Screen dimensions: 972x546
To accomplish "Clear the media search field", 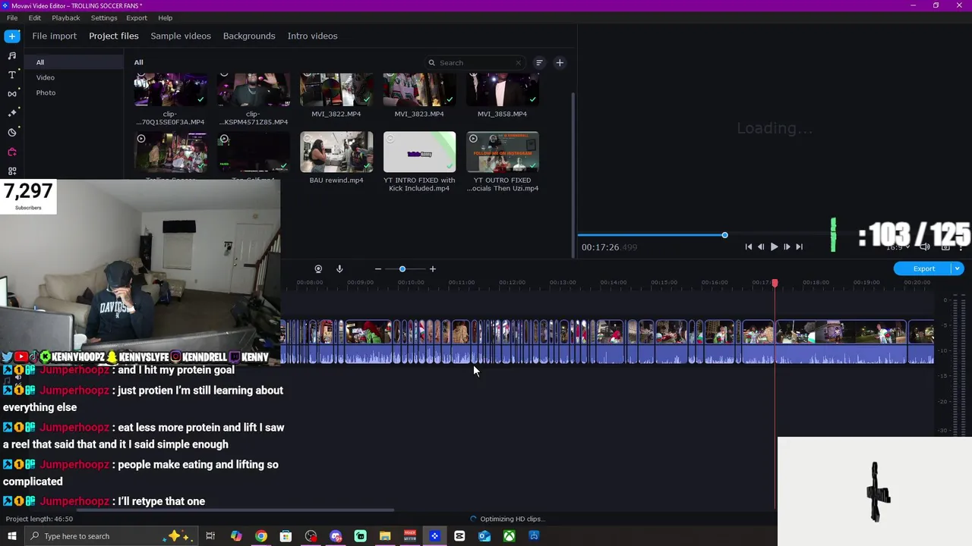I will [519, 63].
